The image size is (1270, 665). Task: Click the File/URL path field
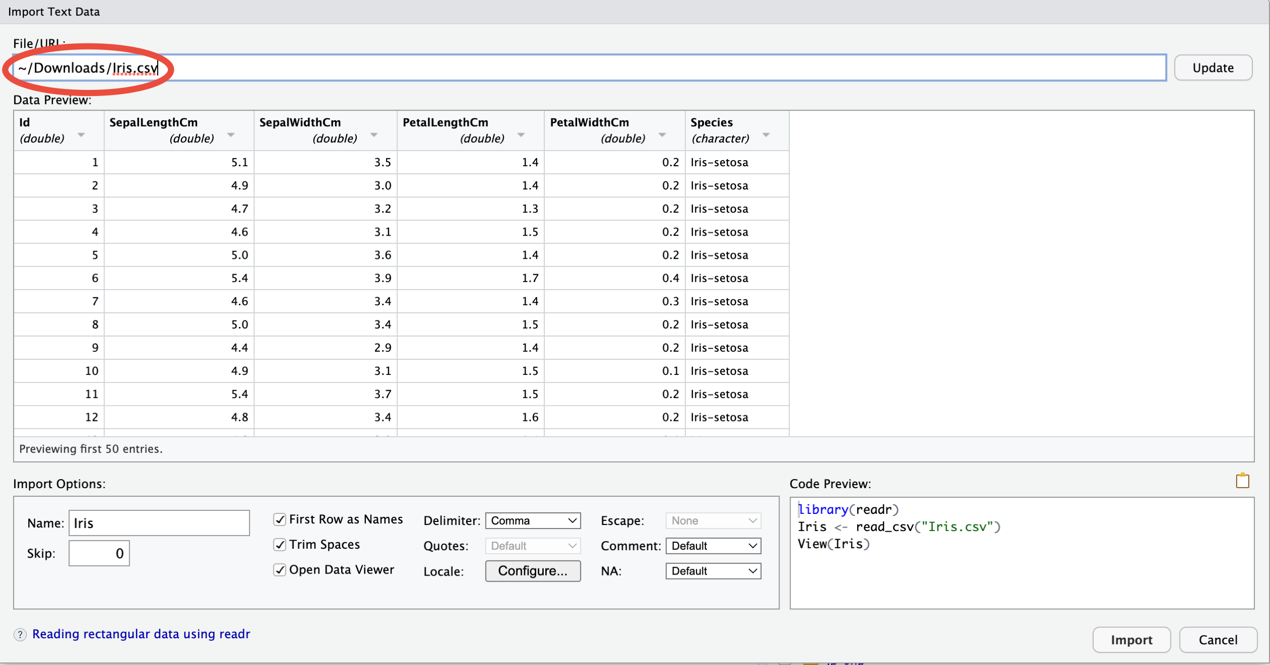pyautogui.click(x=589, y=68)
